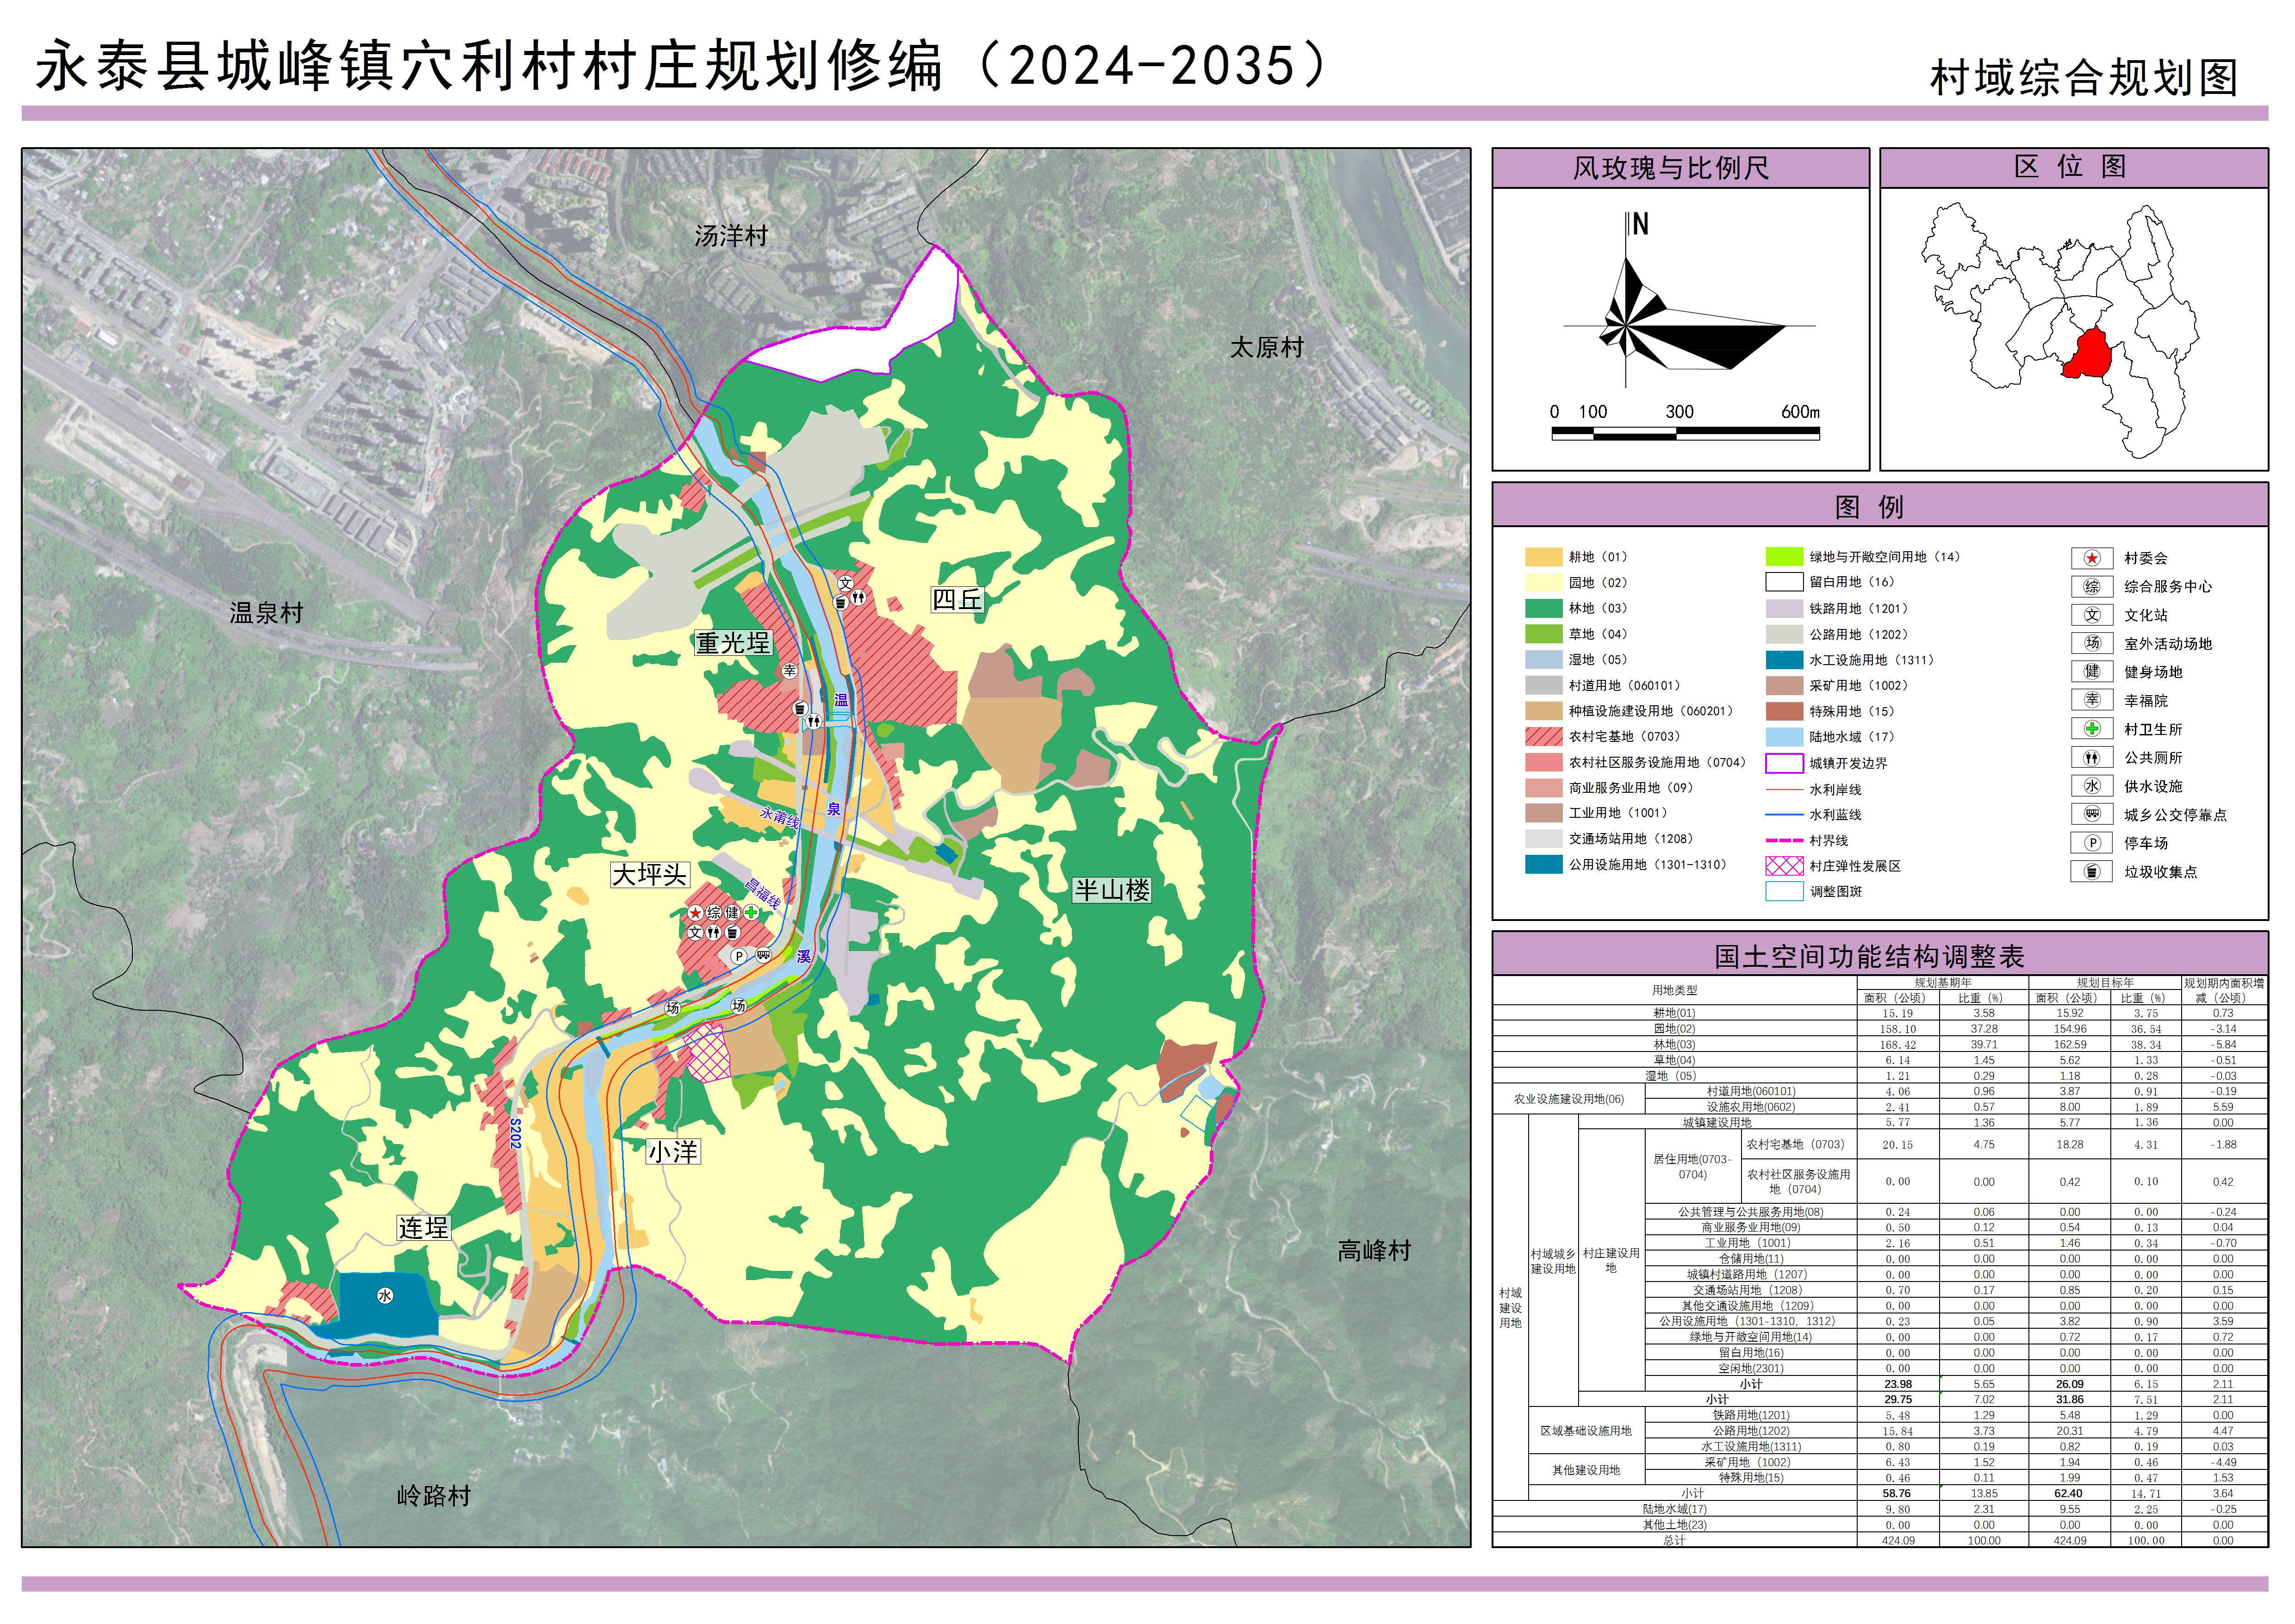Screen dimensions: 2295x1624
Task: Click the public toilet icon in legend
Action: pyautogui.click(x=2091, y=758)
